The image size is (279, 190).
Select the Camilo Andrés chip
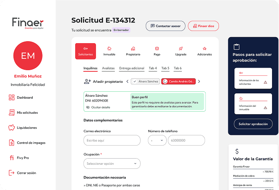179,82
